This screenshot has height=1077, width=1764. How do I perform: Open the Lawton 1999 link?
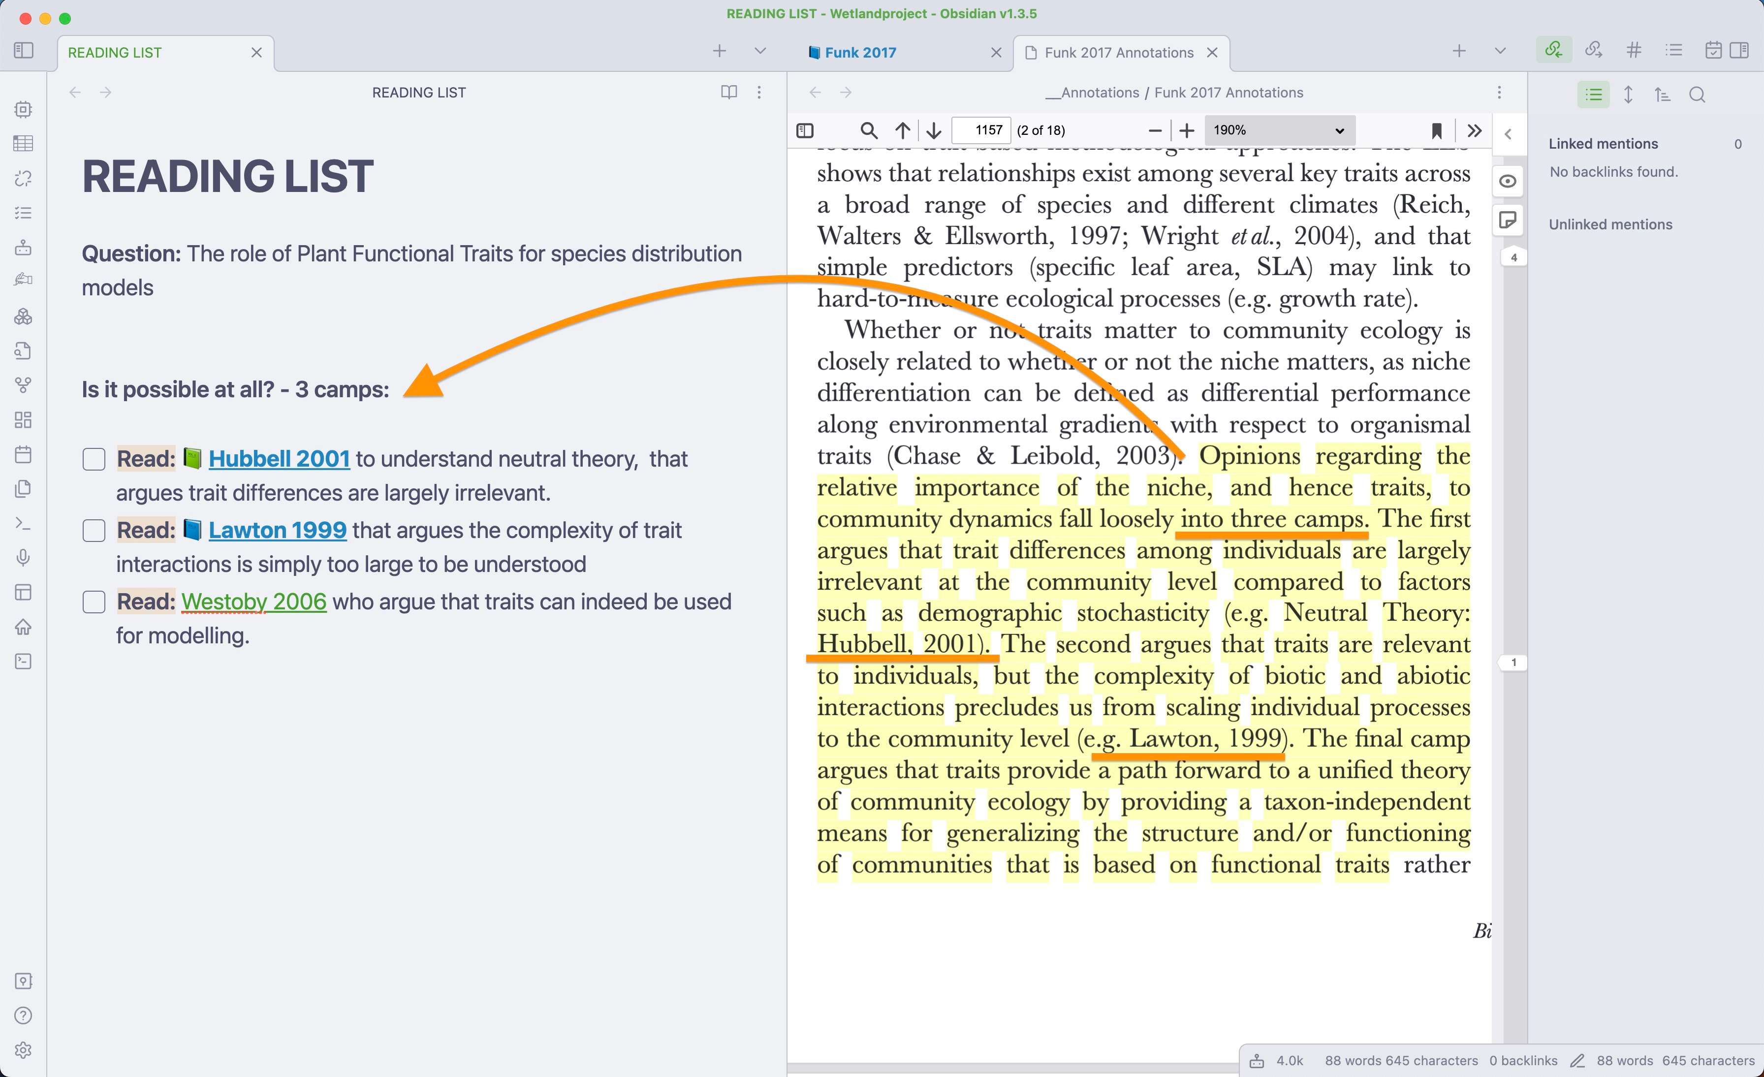[277, 530]
